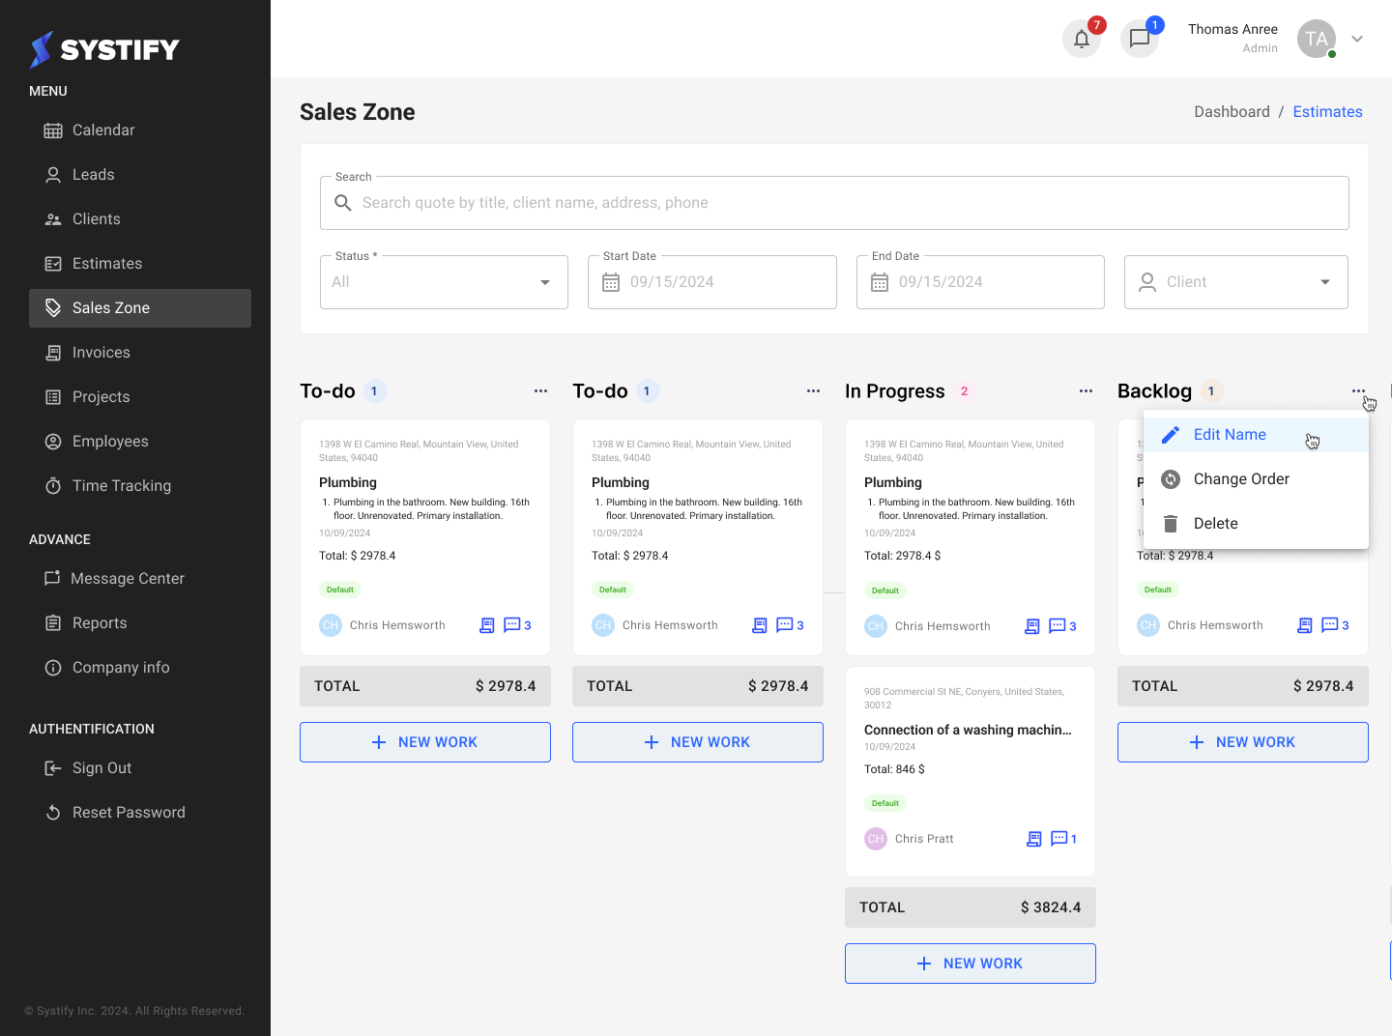Open the notifications bell with 7 alerts

(1082, 39)
